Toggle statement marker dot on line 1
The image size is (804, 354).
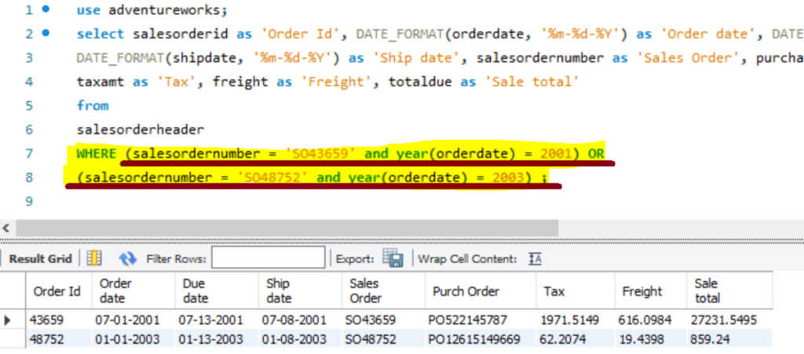[46, 9]
